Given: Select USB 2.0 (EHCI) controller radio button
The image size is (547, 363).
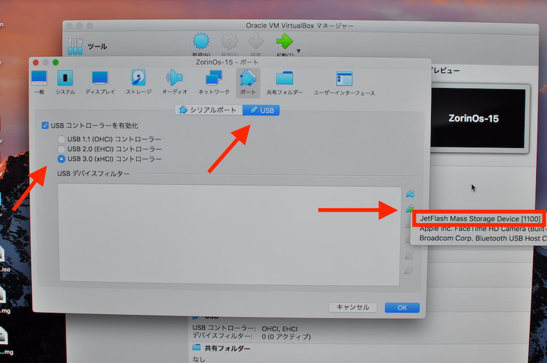Looking at the screenshot, I should pos(61,149).
